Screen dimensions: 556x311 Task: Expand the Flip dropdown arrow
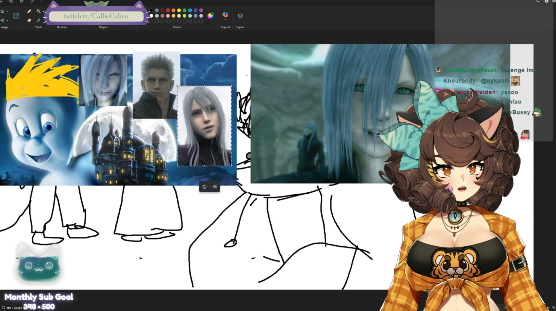click(x=7, y=20)
